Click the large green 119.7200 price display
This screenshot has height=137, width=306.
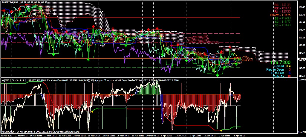click(x=281, y=63)
